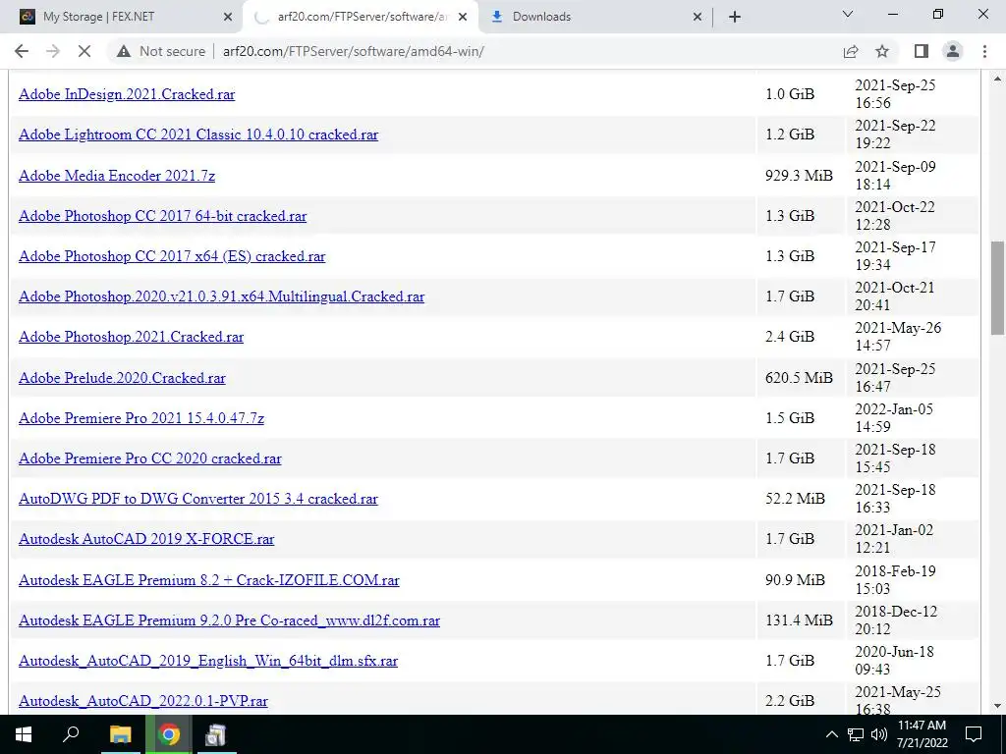This screenshot has height=754, width=1006.
Task: Open Autodesk_AutoCAD_2022.0.1-PVP.rar link
Action: [x=143, y=701]
